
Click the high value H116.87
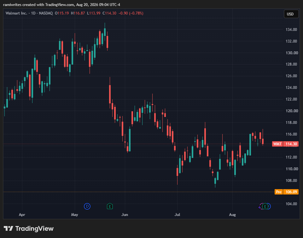click(78, 13)
